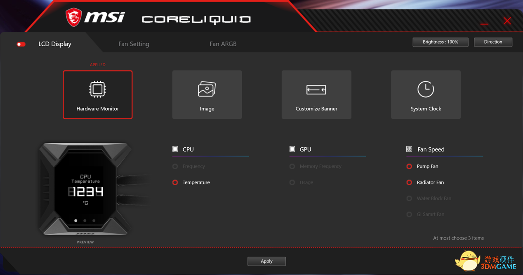Toggle the Pump Fan speed option
The image size is (523, 275).
409,166
